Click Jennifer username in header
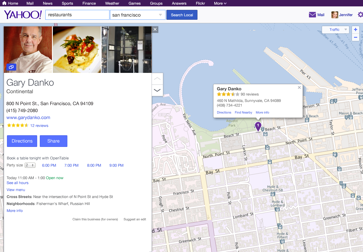Screen dimensions: 363x252 point(346,15)
